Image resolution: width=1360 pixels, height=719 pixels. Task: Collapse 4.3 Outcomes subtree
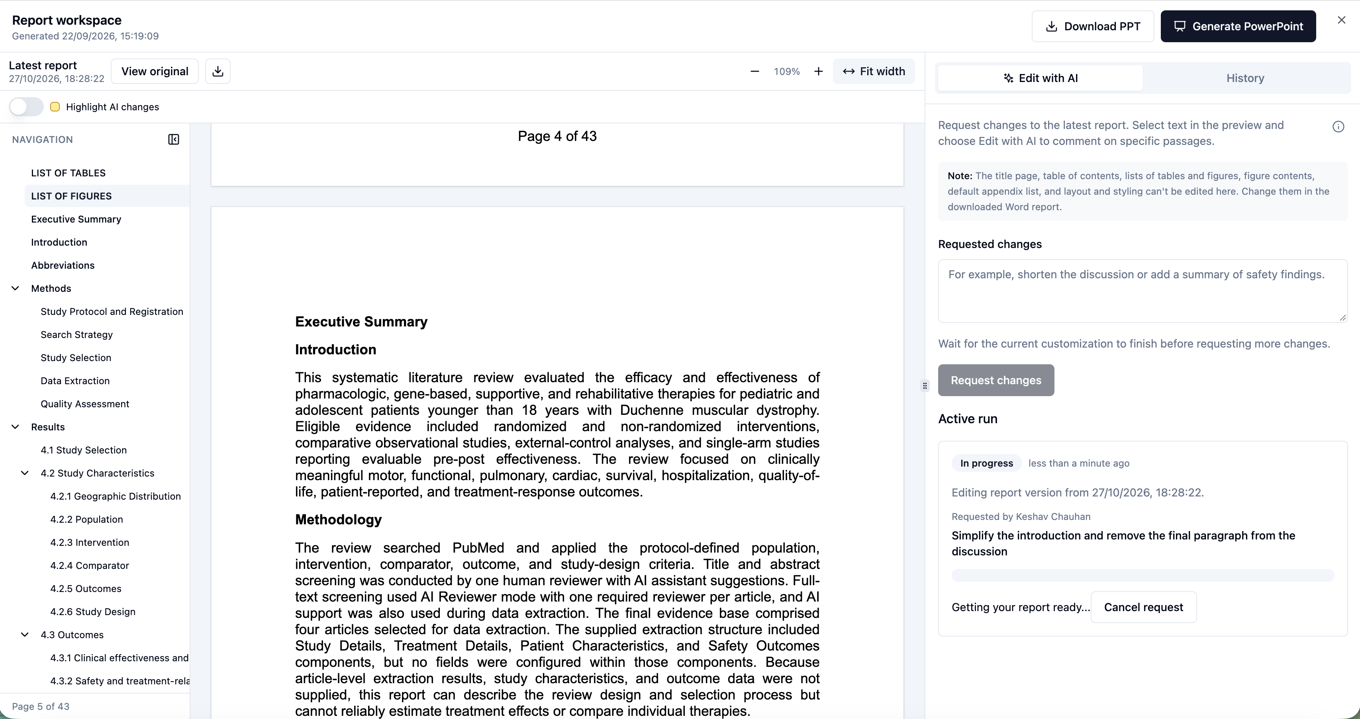click(x=25, y=635)
